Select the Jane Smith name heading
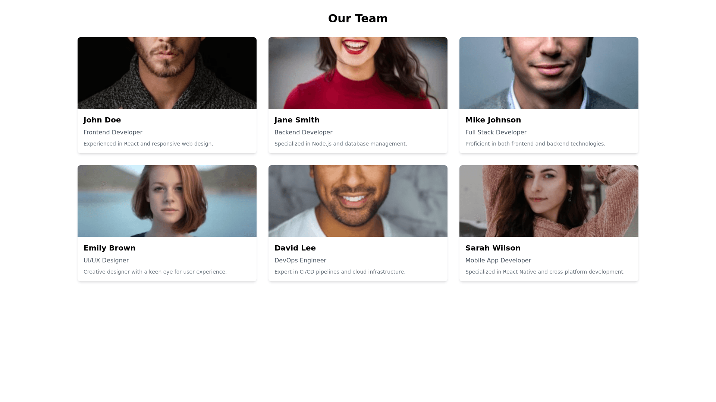Image resolution: width=716 pixels, height=402 pixels. (297, 120)
